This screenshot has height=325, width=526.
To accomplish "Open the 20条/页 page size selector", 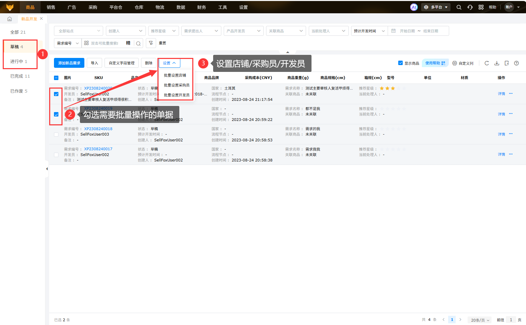I will 480,320.
